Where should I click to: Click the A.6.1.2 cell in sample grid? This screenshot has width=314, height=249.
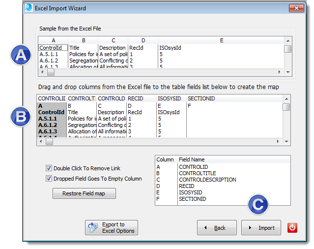(x=53, y=61)
